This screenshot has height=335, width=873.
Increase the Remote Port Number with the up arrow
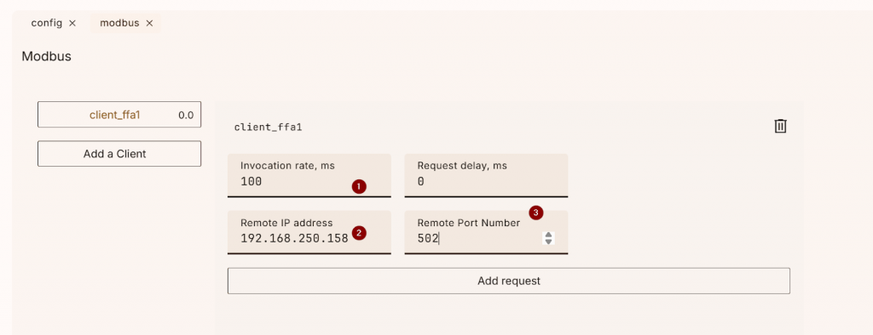(548, 235)
